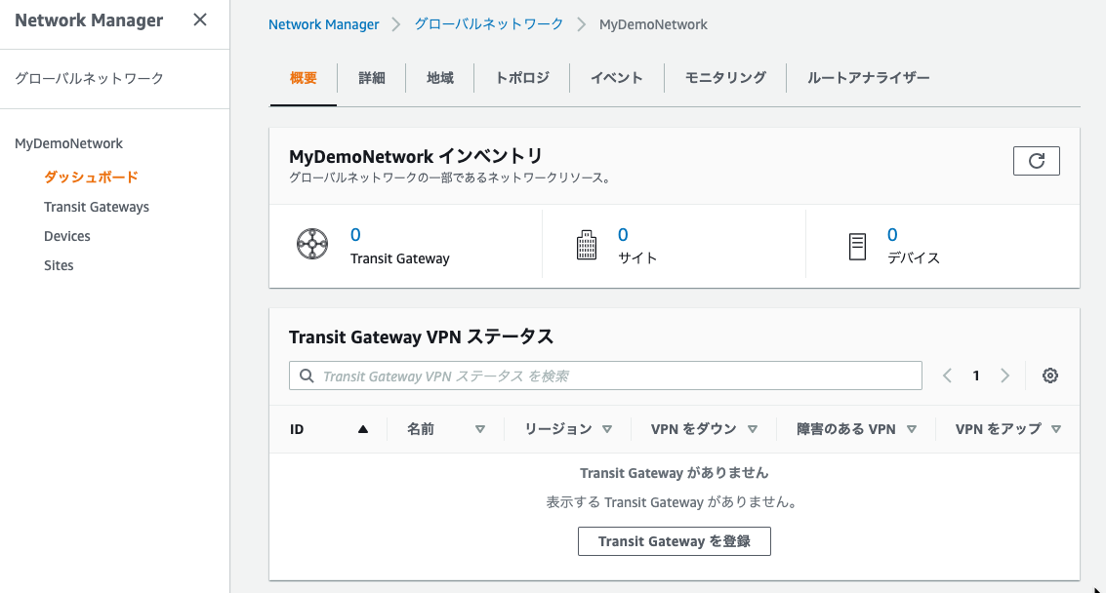Open the サイト count link
1106x593 pixels.
click(x=623, y=235)
